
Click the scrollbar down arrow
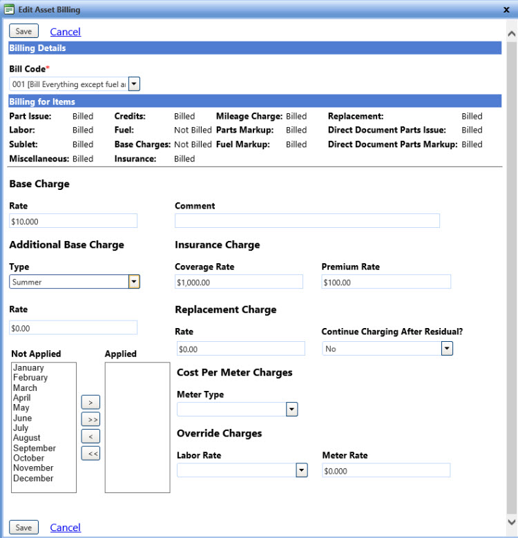click(x=512, y=522)
